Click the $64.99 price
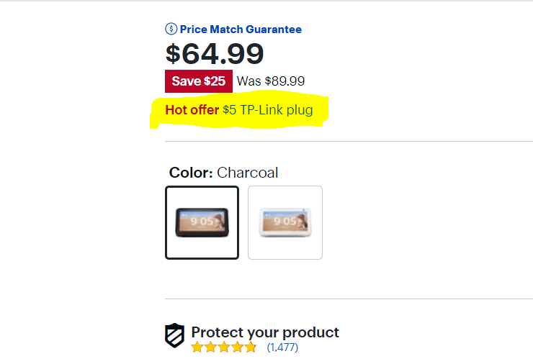 pos(215,54)
